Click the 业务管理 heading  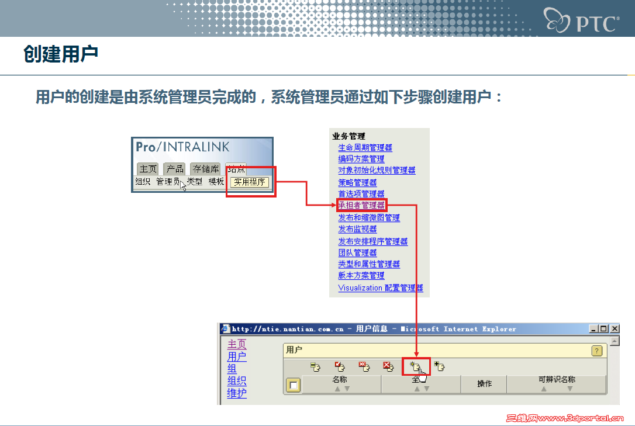point(348,136)
